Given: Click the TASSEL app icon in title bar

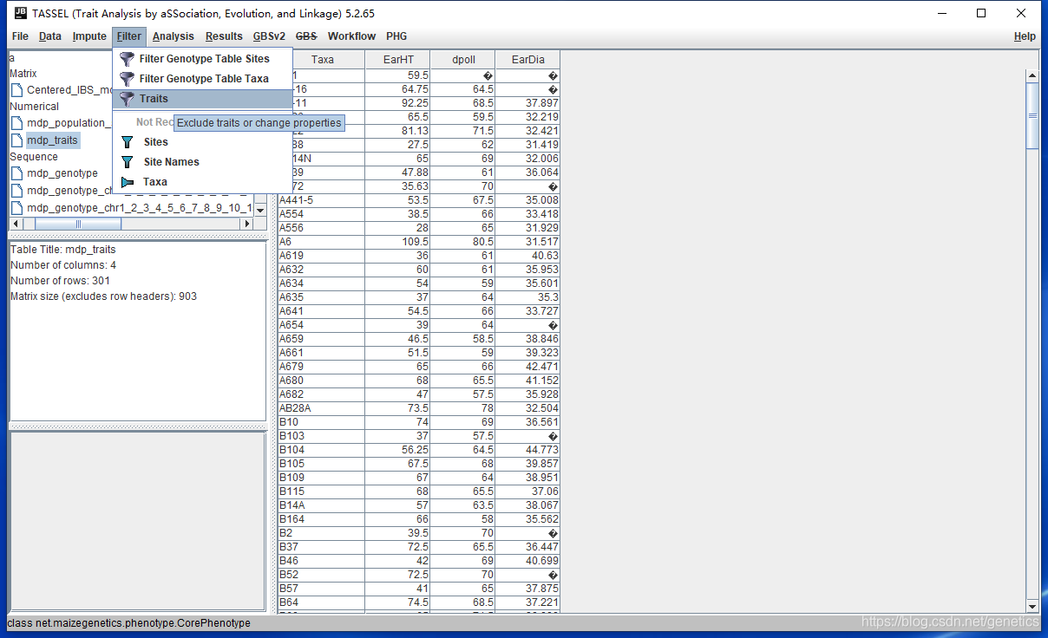Looking at the screenshot, I should 20,13.
